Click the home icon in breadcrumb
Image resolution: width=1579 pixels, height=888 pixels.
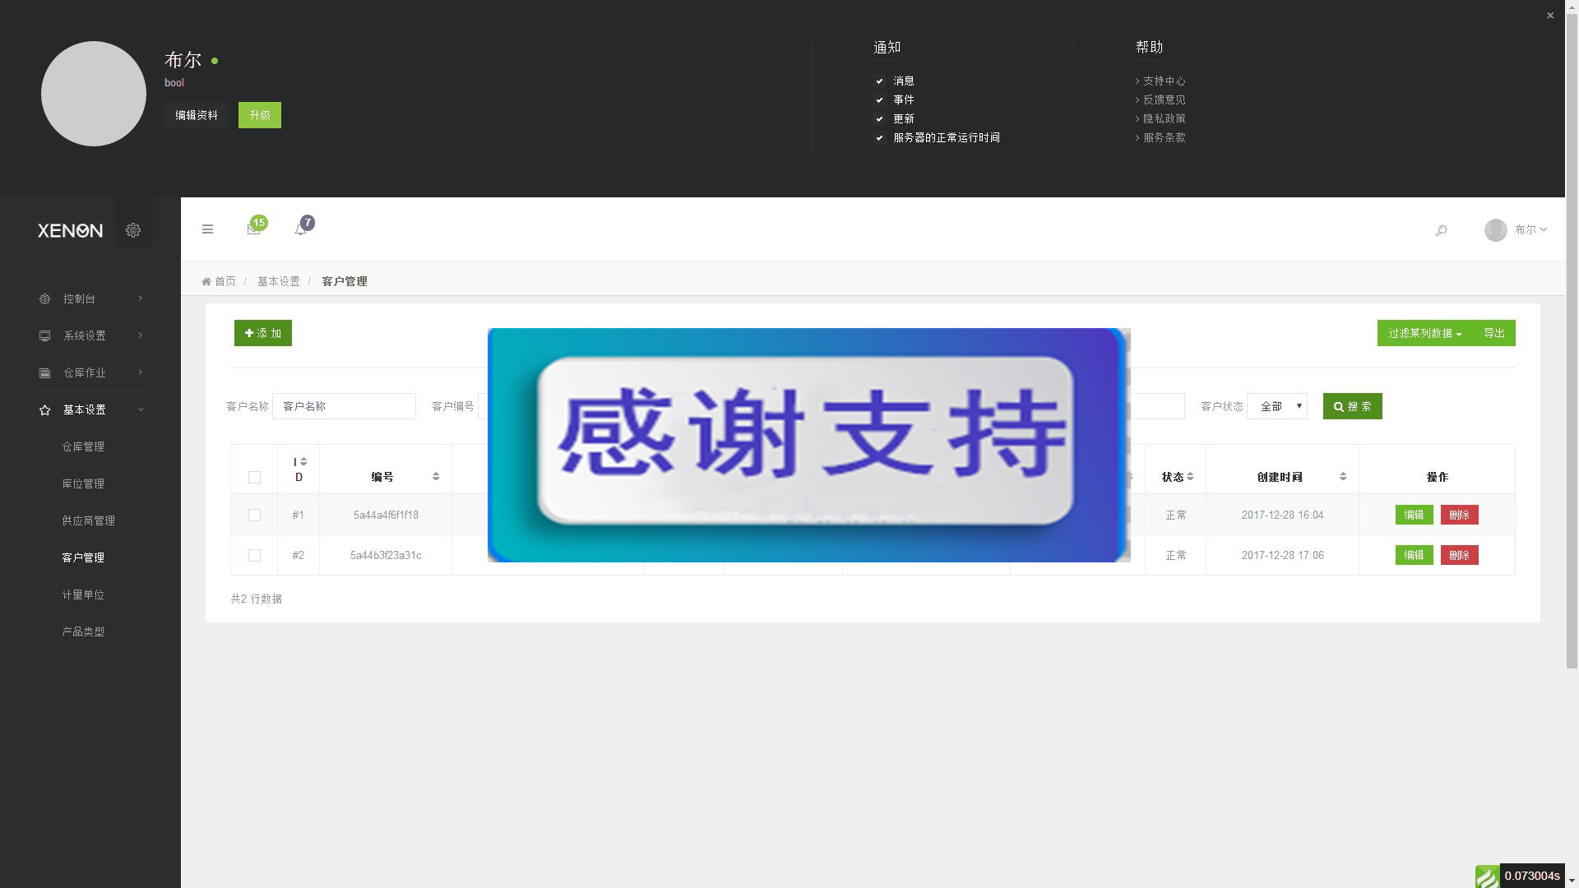pos(206,281)
